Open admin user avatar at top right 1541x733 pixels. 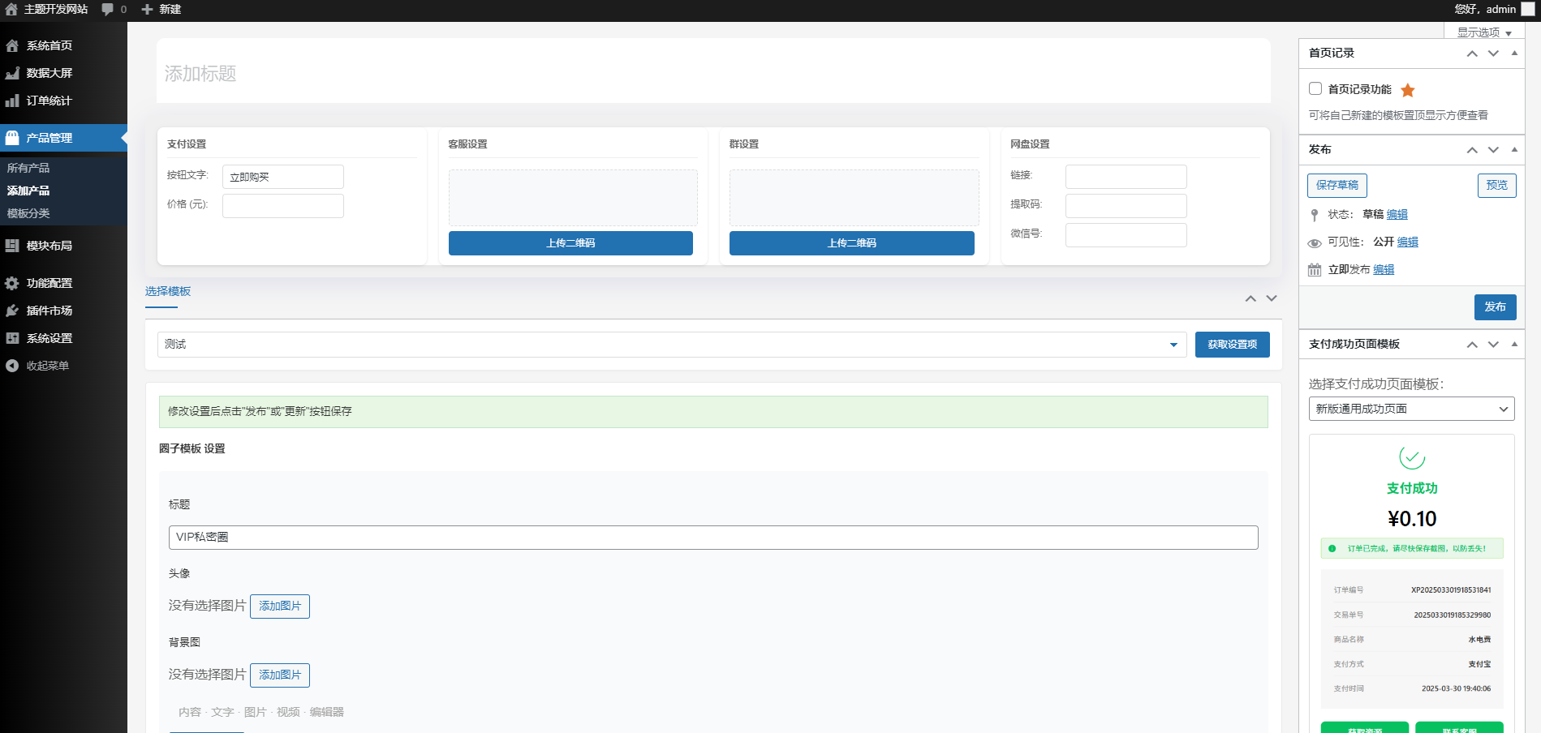[x=1528, y=9]
